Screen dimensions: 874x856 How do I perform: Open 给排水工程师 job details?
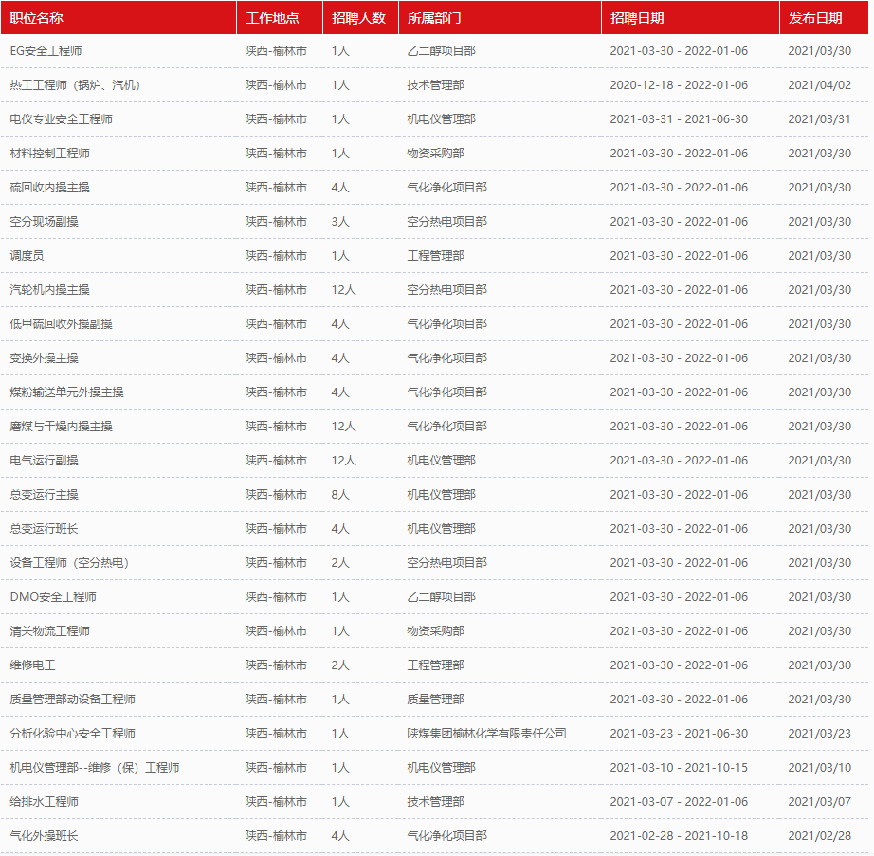44,802
